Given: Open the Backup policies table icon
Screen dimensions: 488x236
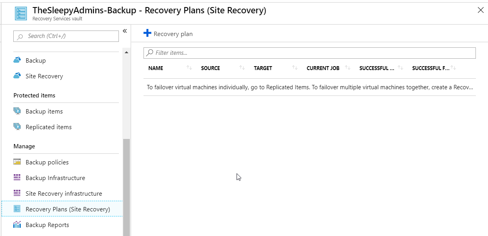Looking at the screenshot, I should point(17,162).
